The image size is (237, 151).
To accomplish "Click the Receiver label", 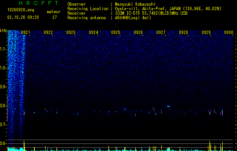I will [76, 13].
